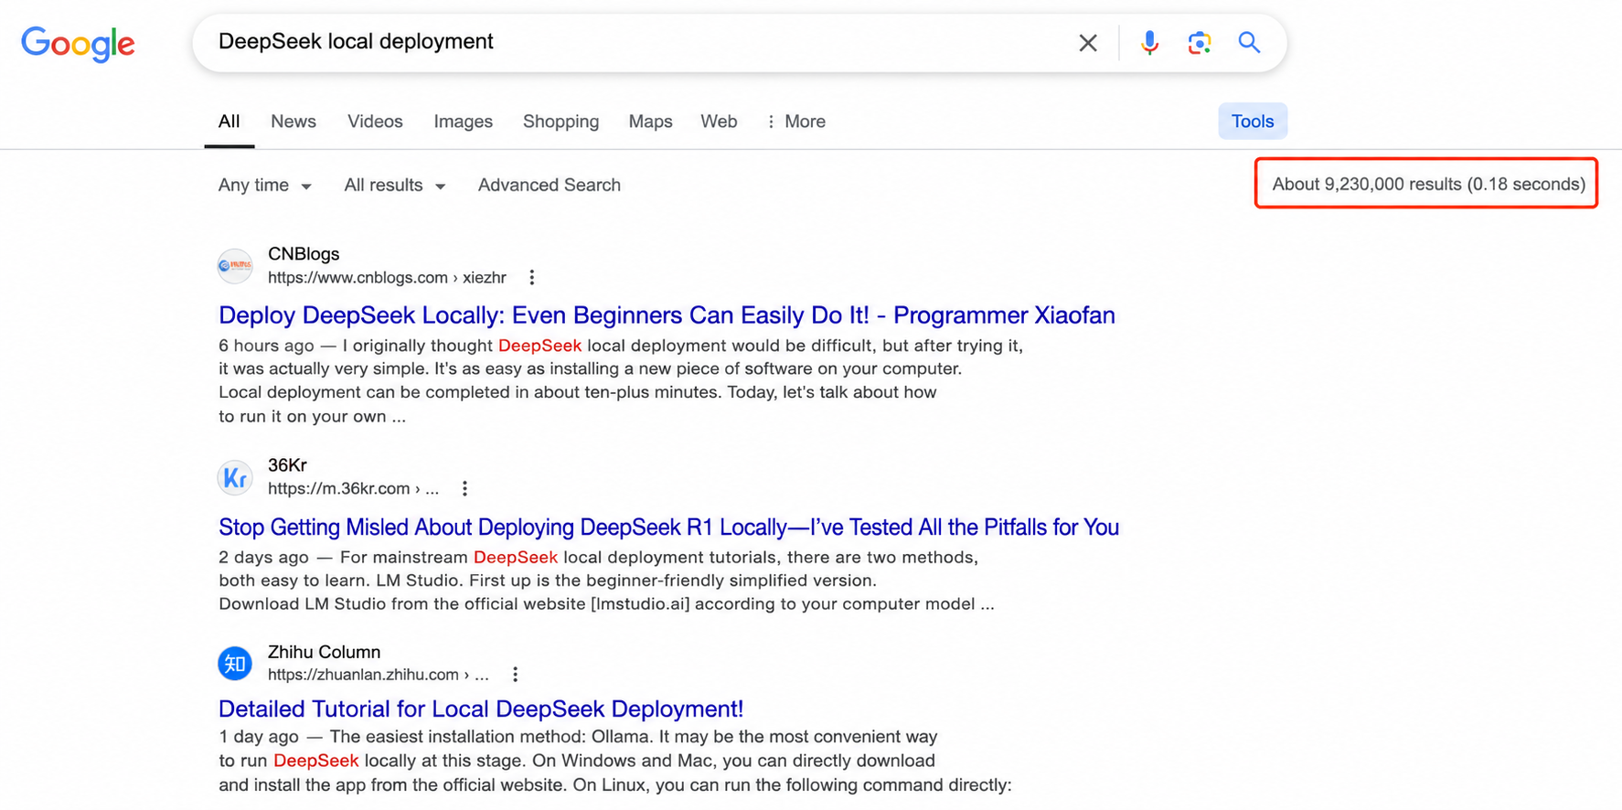Click the Zhihu Column site favicon
1622x810 pixels.
pyautogui.click(x=235, y=664)
